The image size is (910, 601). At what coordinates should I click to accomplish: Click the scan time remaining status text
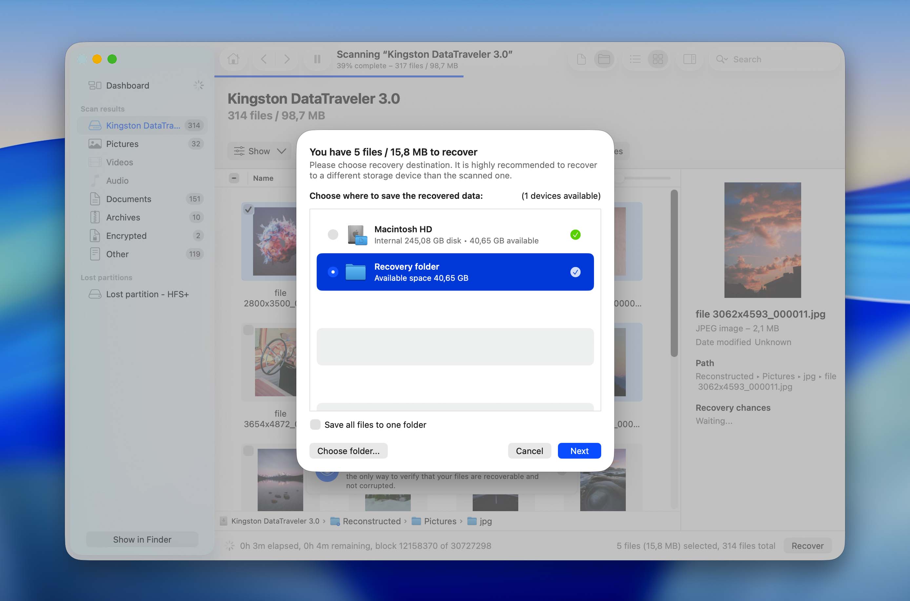point(366,546)
